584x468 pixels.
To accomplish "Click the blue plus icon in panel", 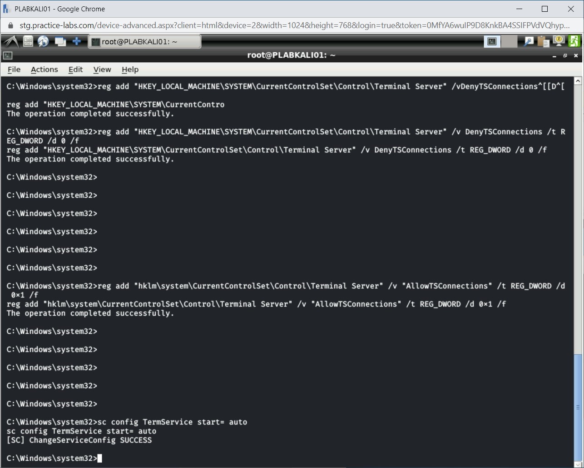I will click(x=77, y=42).
